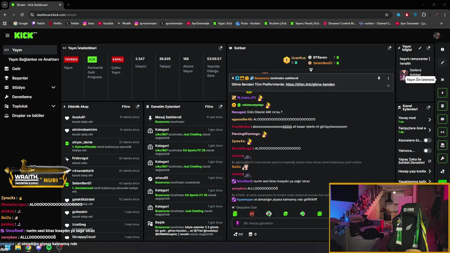Open Twitch bookmark in bookmarks bar
Screen dimensions: 450x253
coord(38,24)
